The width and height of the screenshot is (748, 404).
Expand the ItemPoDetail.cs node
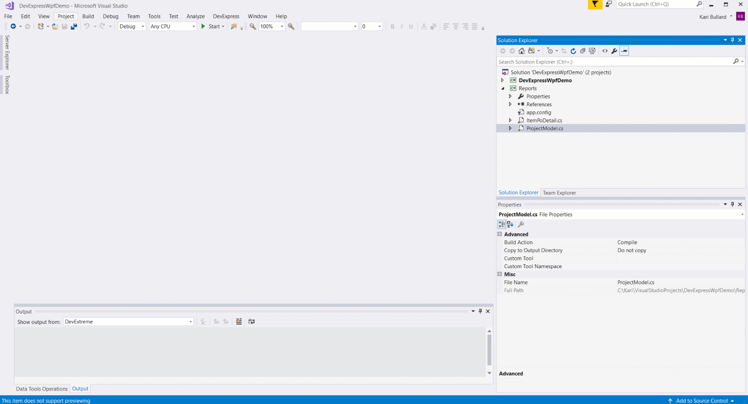510,120
